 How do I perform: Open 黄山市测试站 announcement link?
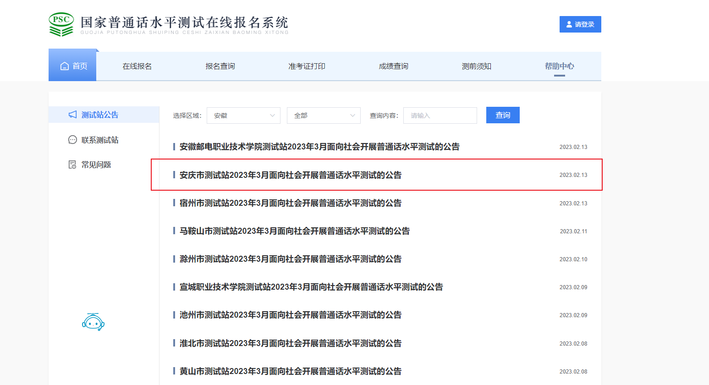pyautogui.click(x=290, y=371)
